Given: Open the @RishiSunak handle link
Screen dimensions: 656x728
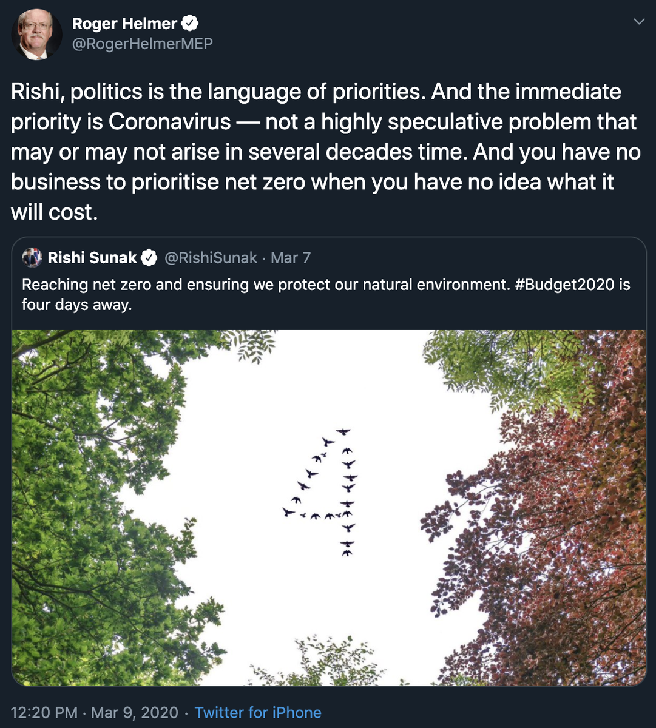Looking at the screenshot, I should click(211, 258).
